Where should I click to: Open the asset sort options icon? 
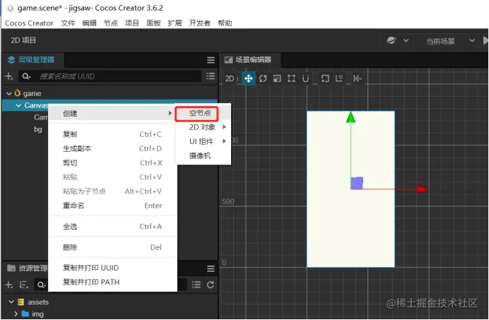point(23,285)
